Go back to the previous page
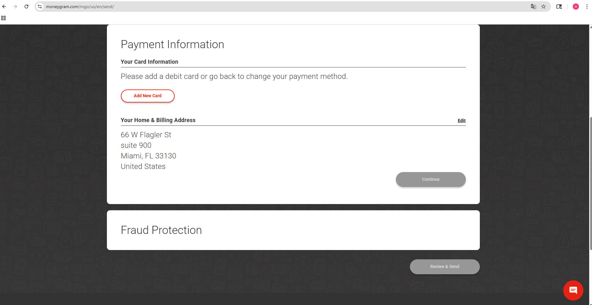Image resolution: width=592 pixels, height=305 pixels. coord(4,7)
